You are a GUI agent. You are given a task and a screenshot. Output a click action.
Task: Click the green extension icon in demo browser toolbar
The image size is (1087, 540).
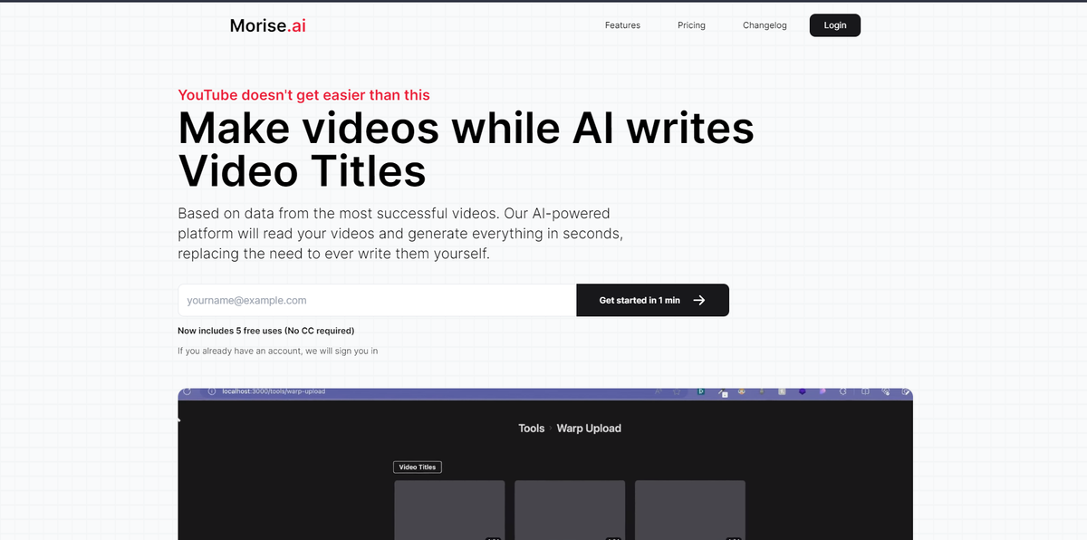point(700,391)
